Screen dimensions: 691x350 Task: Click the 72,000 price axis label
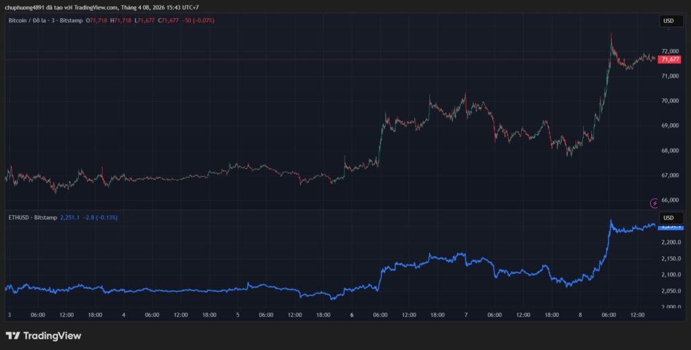[x=669, y=51]
